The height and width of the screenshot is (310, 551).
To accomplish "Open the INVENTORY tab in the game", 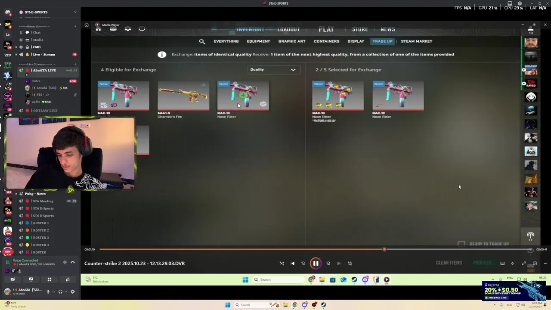I will tap(251, 29).
